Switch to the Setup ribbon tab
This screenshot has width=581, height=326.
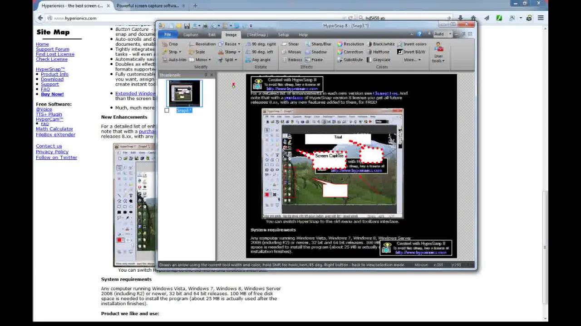[283, 34]
